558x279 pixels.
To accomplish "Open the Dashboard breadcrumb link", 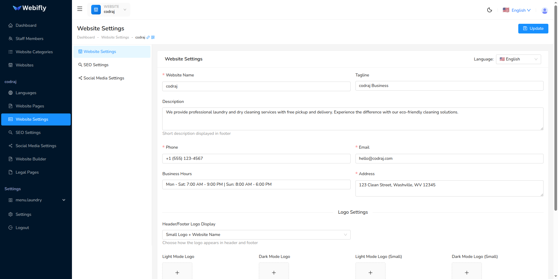I will tap(86, 37).
